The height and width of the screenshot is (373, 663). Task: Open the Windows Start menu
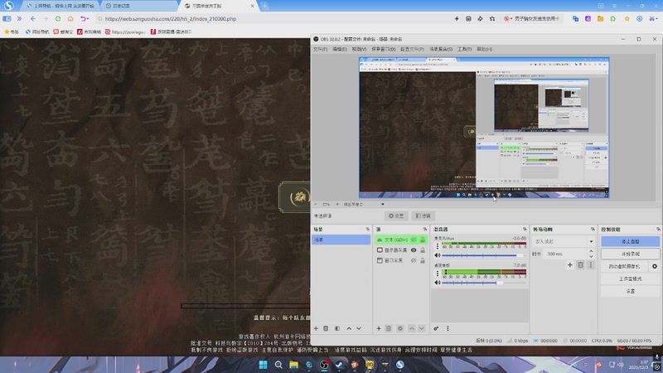[263, 365]
